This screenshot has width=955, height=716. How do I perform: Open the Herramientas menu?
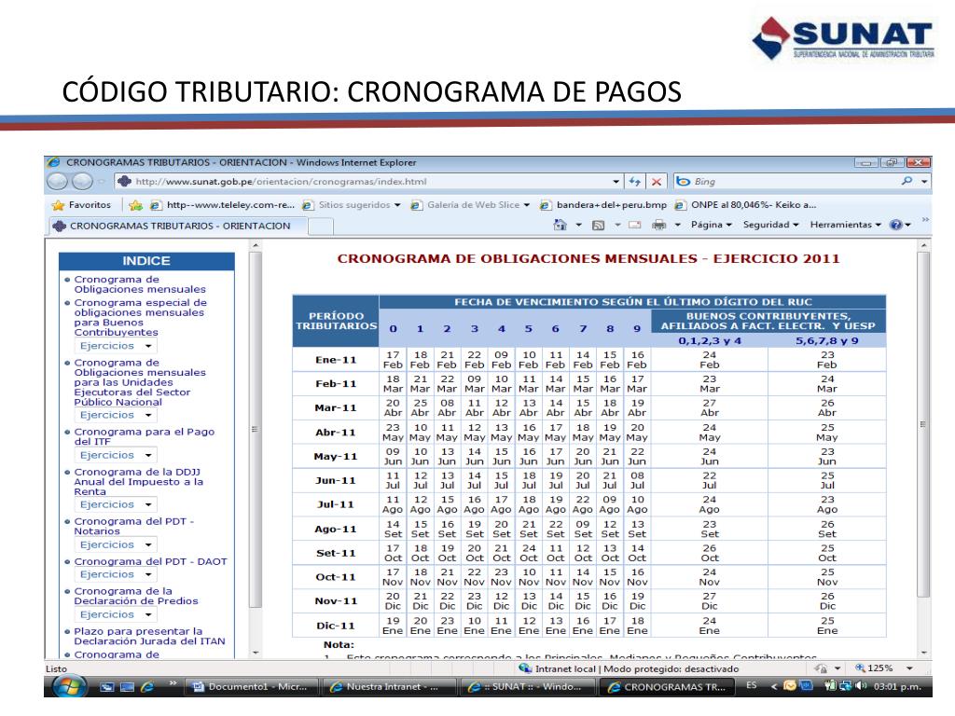point(845,225)
